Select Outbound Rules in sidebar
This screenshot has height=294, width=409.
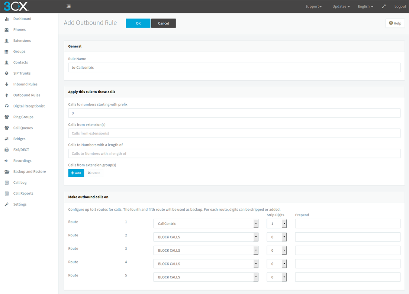click(27, 96)
